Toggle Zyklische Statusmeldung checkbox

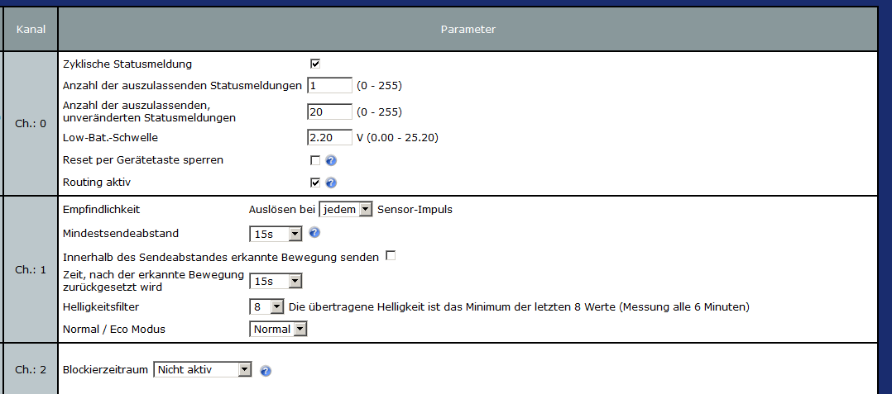tap(315, 64)
